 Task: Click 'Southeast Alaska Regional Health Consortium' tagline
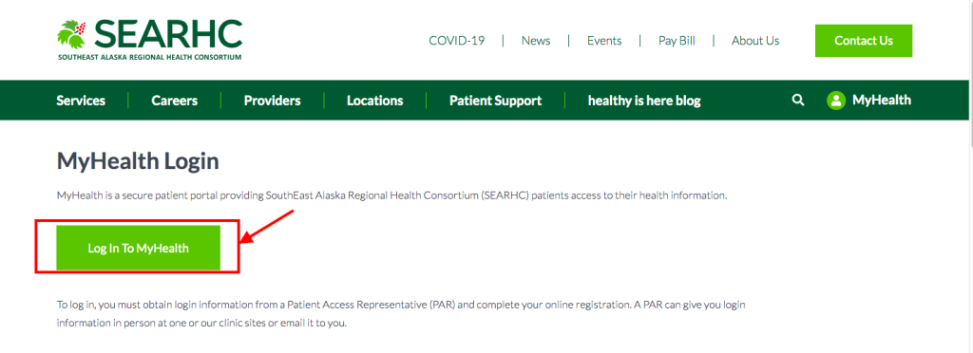point(149,57)
